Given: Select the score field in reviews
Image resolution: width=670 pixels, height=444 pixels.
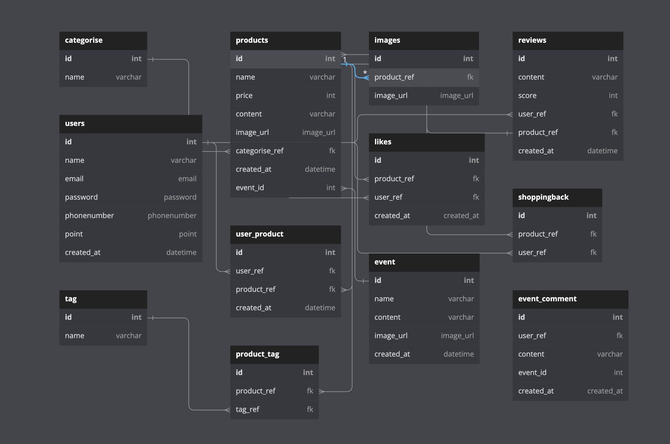Looking at the screenshot, I should point(567,96).
